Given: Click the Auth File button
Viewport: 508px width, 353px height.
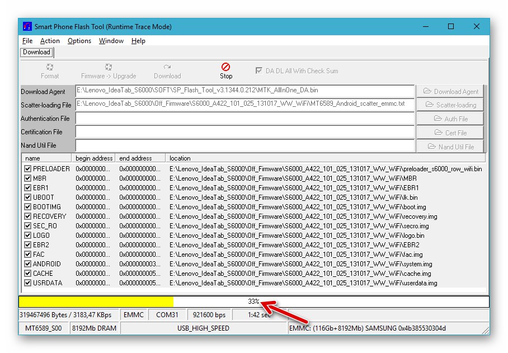Looking at the screenshot, I should (x=450, y=118).
